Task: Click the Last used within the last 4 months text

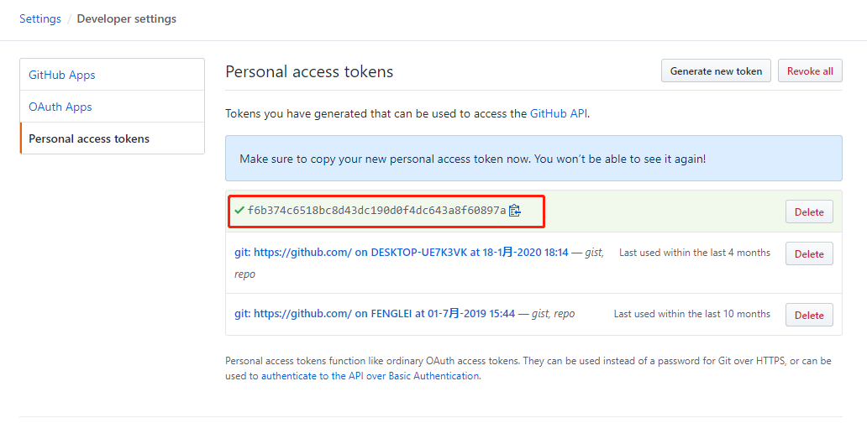Action: point(694,252)
